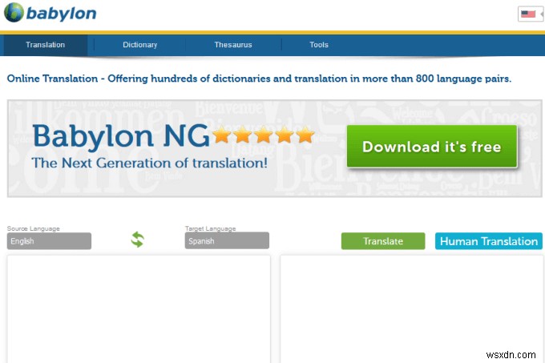The height and width of the screenshot is (363, 545).
Task: Click the translation output text area
Action: [x=411, y=309]
